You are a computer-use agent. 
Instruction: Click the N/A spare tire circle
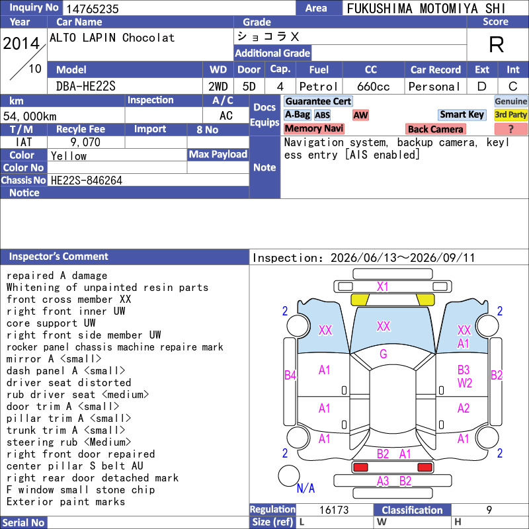(x=289, y=475)
